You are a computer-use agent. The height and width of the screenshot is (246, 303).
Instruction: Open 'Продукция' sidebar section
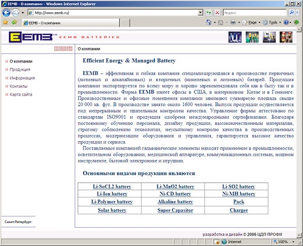20,70
